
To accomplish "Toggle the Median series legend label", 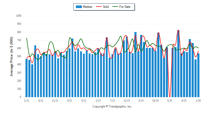I will [87, 7].
